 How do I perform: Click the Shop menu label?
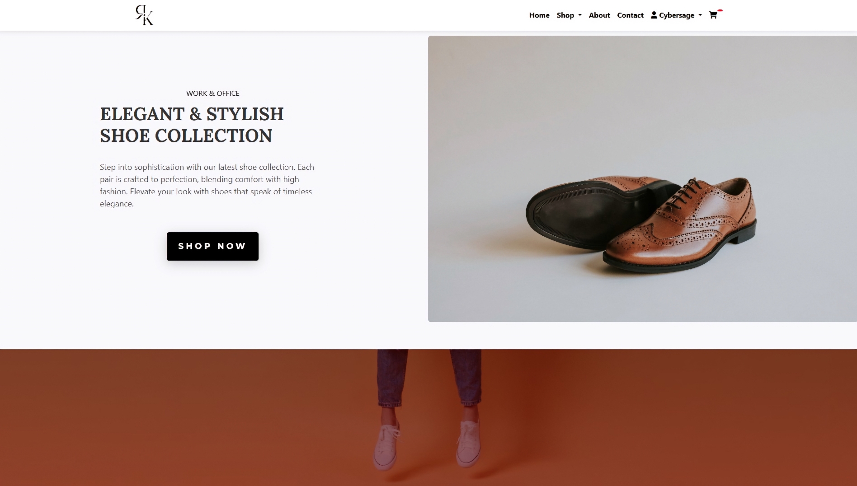(x=565, y=15)
